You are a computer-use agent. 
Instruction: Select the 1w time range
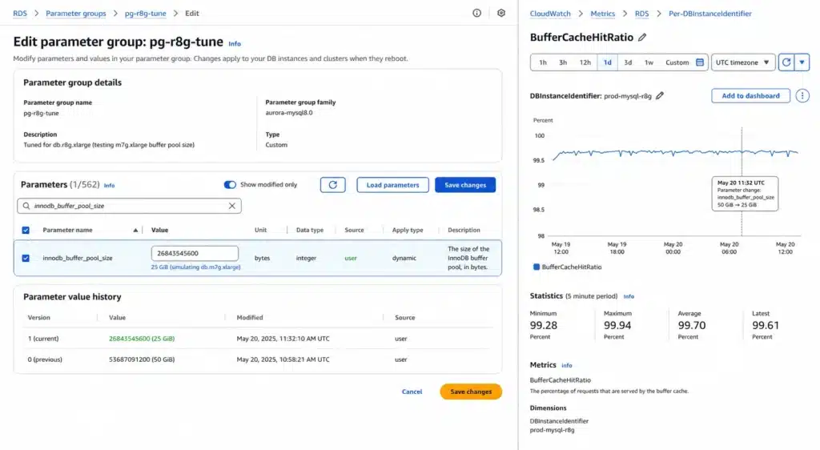click(649, 62)
